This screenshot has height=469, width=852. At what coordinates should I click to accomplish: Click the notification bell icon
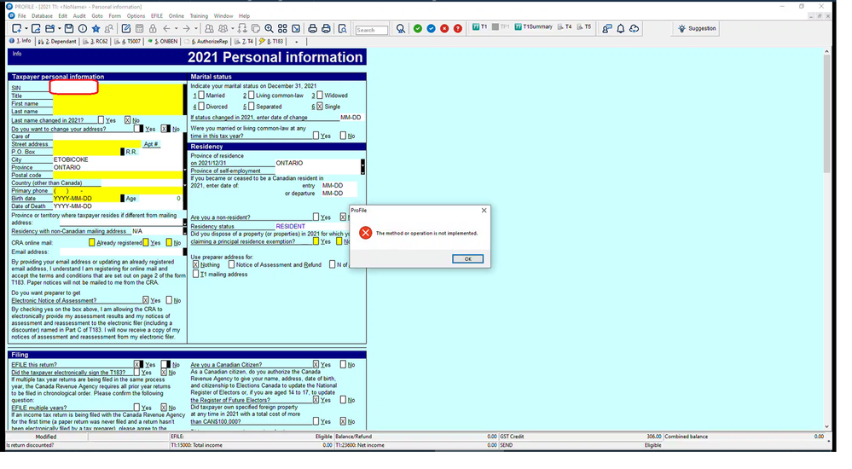621,29
